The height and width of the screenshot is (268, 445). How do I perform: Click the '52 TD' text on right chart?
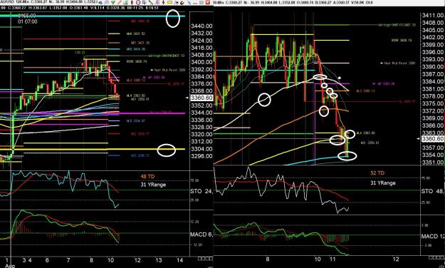click(x=377, y=172)
